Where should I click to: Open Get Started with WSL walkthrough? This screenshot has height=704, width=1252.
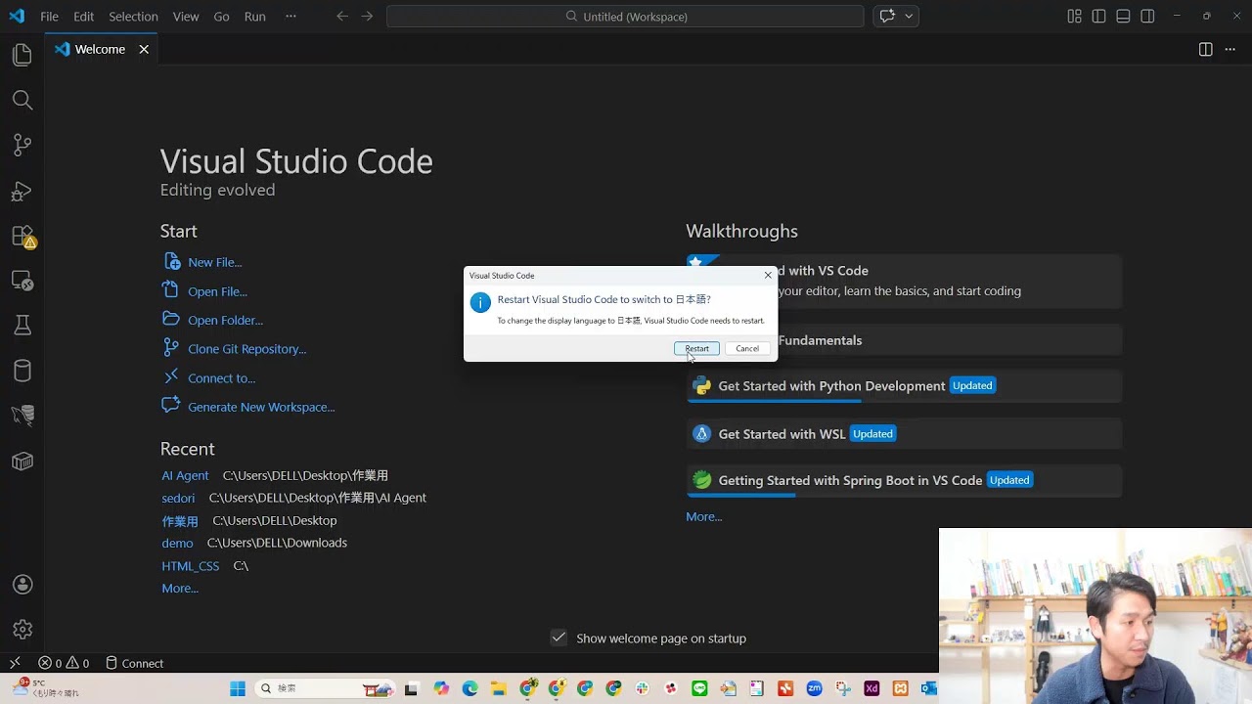[904, 434]
